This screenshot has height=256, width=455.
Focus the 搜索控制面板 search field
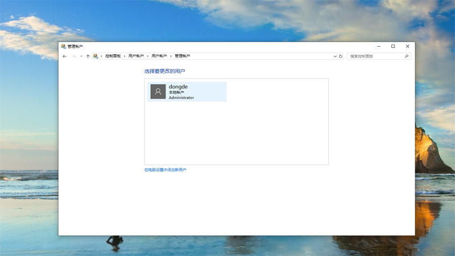click(375, 56)
